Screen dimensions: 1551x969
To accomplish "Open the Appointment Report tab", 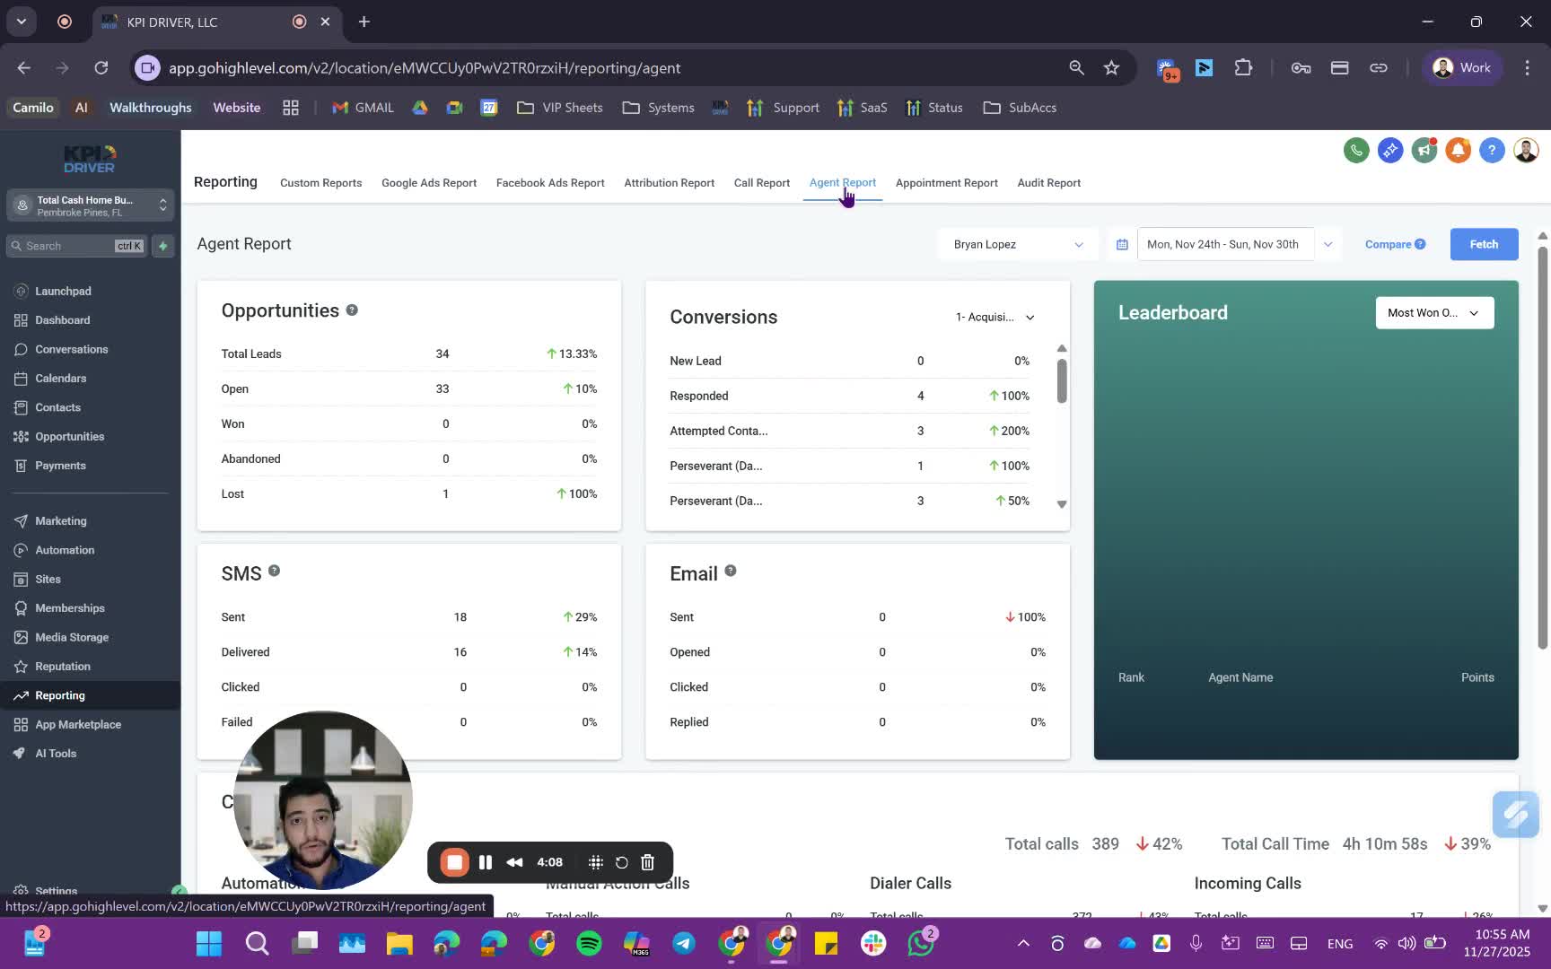I will click(946, 182).
